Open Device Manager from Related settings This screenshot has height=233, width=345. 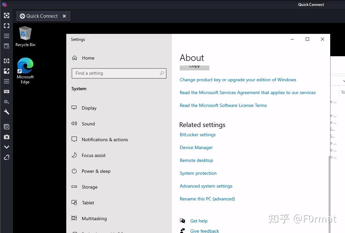tap(196, 147)
